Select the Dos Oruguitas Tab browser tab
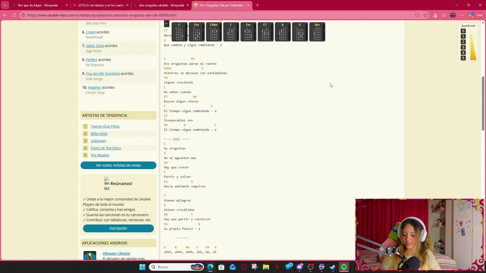 click(222, 5)
